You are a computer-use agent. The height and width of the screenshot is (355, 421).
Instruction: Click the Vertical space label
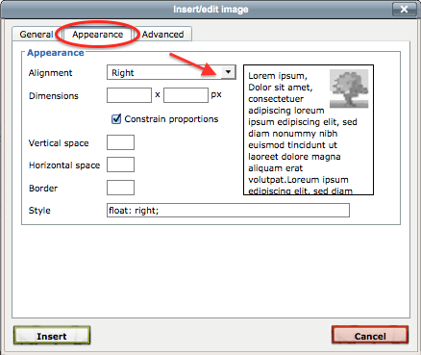pyautogui.click(x=59, y=143)
